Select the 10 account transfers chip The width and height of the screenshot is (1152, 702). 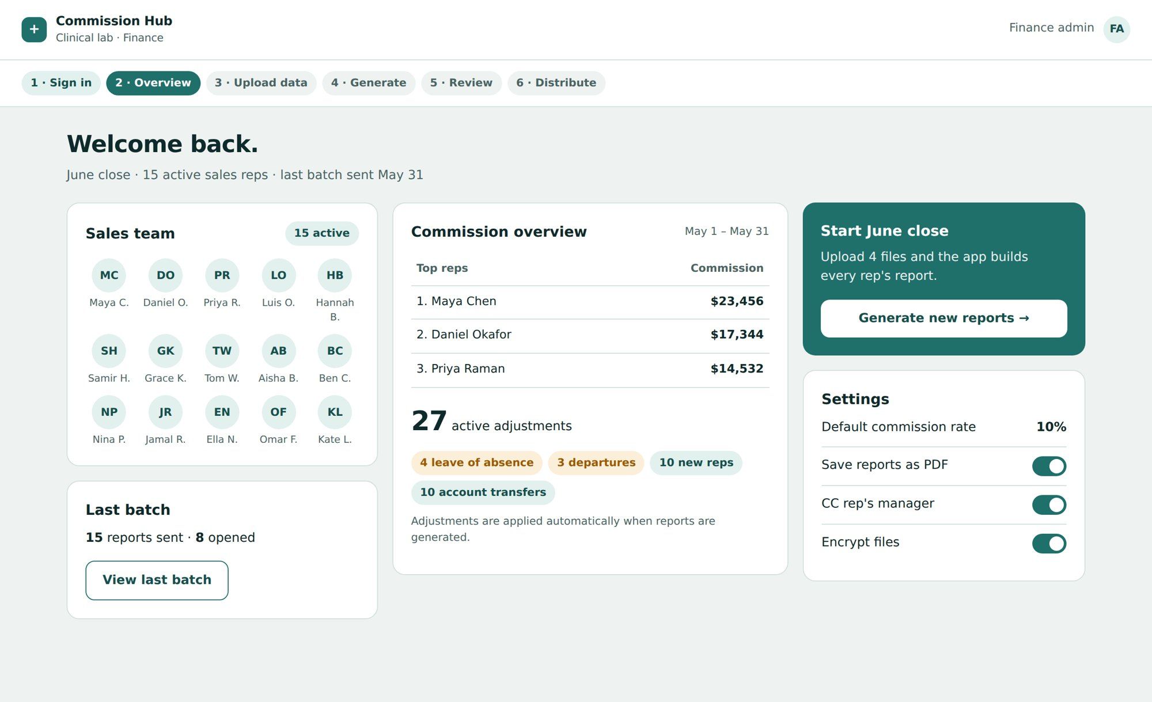[x=483, y=492]
